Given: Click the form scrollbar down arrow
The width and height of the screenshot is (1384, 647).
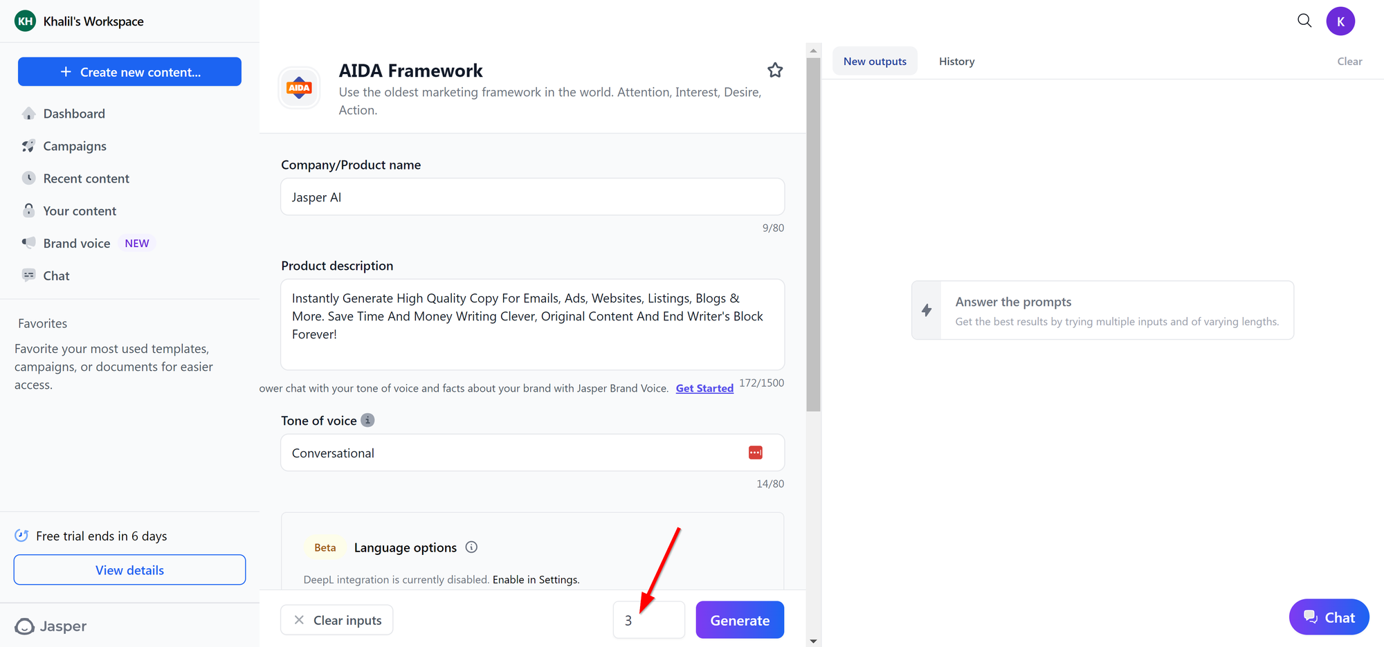Looking at the screenshot, I should [x=813, y=641].
